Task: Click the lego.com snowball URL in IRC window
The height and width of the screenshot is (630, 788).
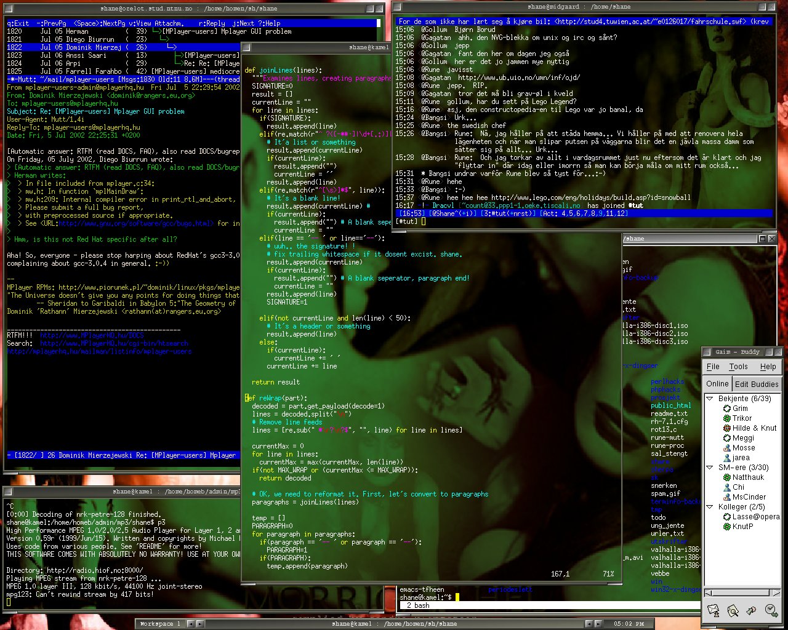Action: tap(591, 197)
